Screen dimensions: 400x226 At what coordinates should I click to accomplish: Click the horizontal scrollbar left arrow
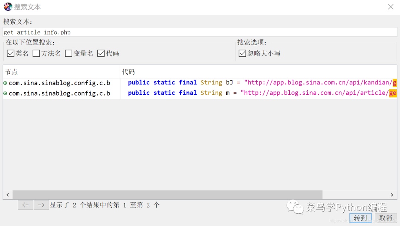(8, 195)
